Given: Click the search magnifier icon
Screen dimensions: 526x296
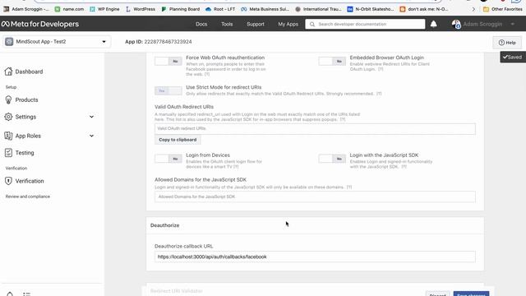Looking at the screenshot, I should pyautogui.click(x=312, y=24).
